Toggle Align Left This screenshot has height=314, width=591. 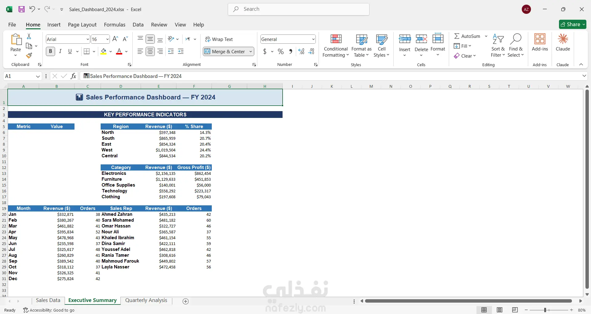point(140,51)
